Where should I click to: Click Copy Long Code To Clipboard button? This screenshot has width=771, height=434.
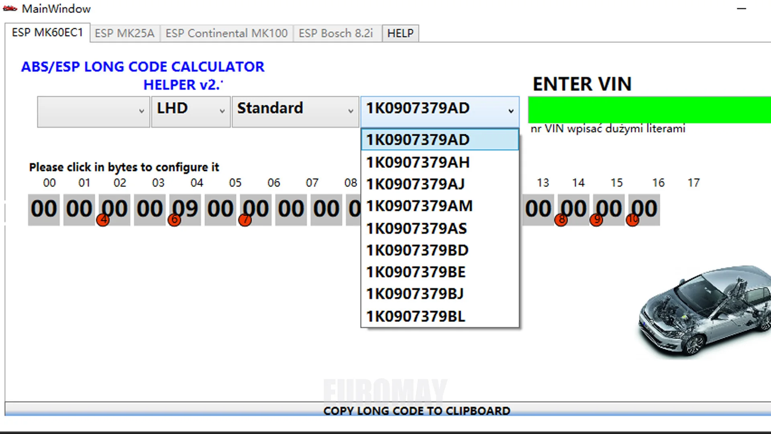pos(388,410)
